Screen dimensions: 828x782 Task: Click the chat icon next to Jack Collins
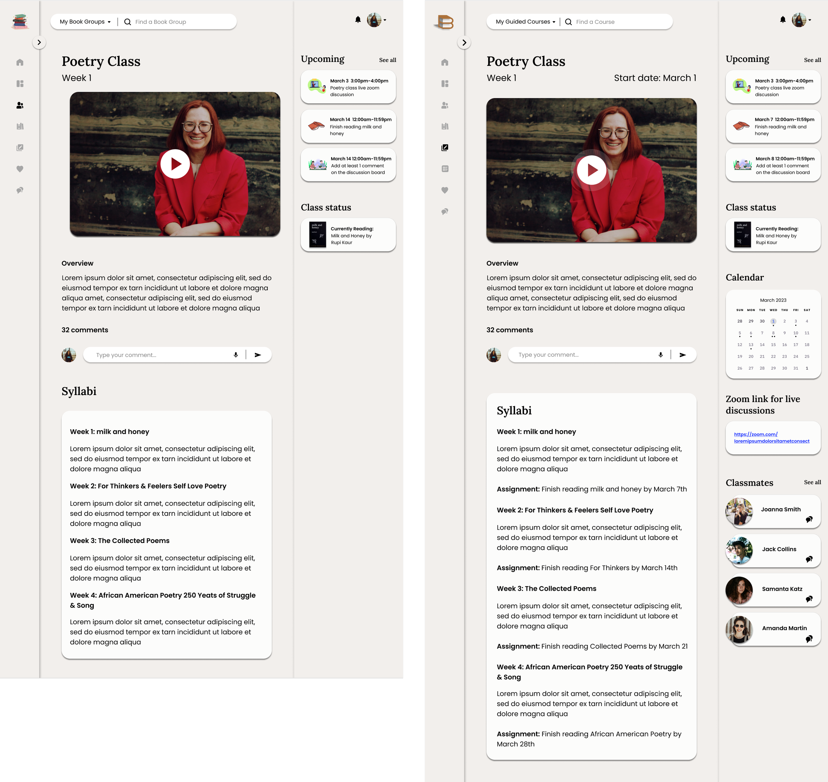809,560
